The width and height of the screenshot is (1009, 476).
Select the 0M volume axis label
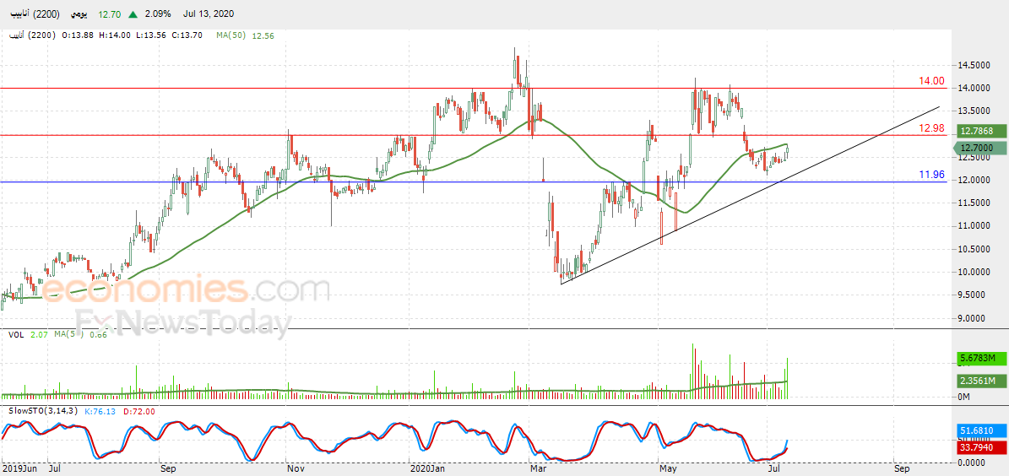tap(964, 397)
